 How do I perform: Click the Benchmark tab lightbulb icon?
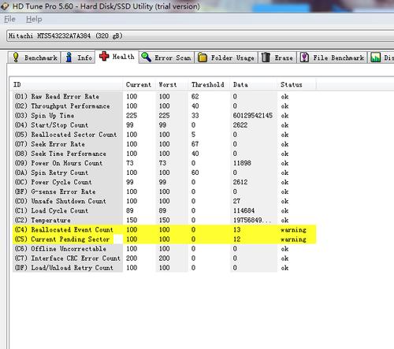pos(16,58)
